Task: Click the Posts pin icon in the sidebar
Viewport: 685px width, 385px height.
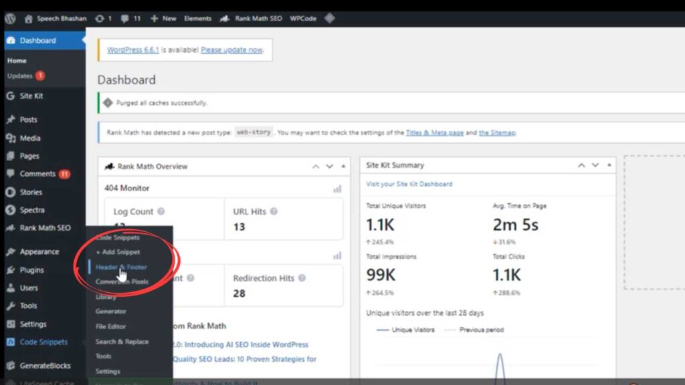Action: tap(11, 120)
